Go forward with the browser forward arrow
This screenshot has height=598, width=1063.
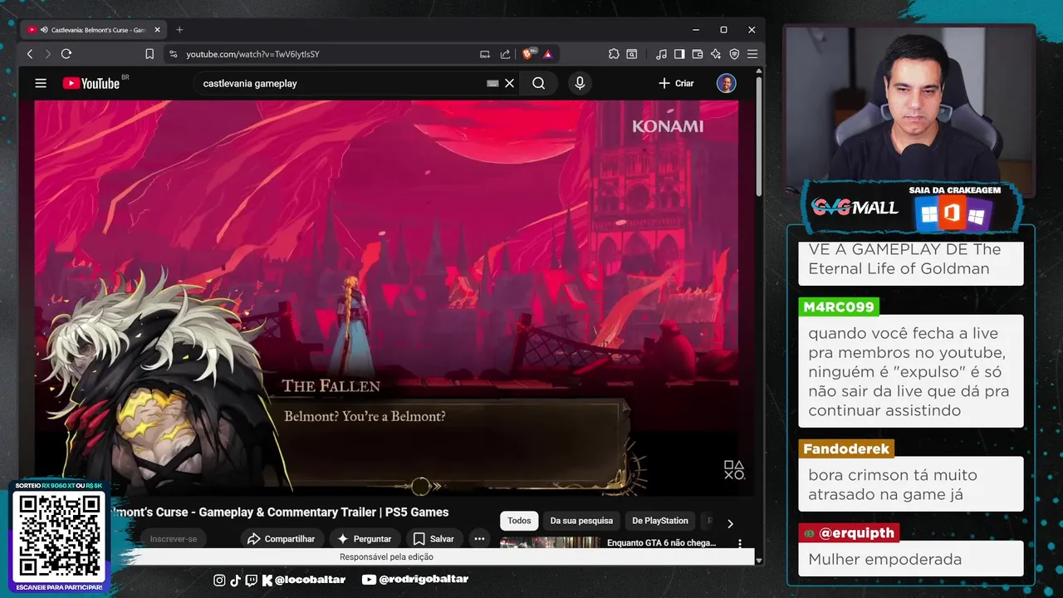pos(47,54)
